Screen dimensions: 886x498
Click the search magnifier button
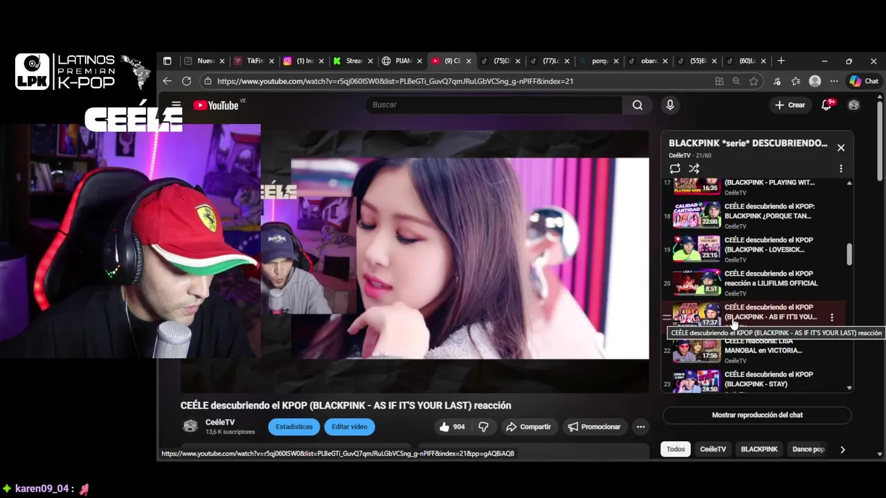pyautogui.click(x=638, y=105)
